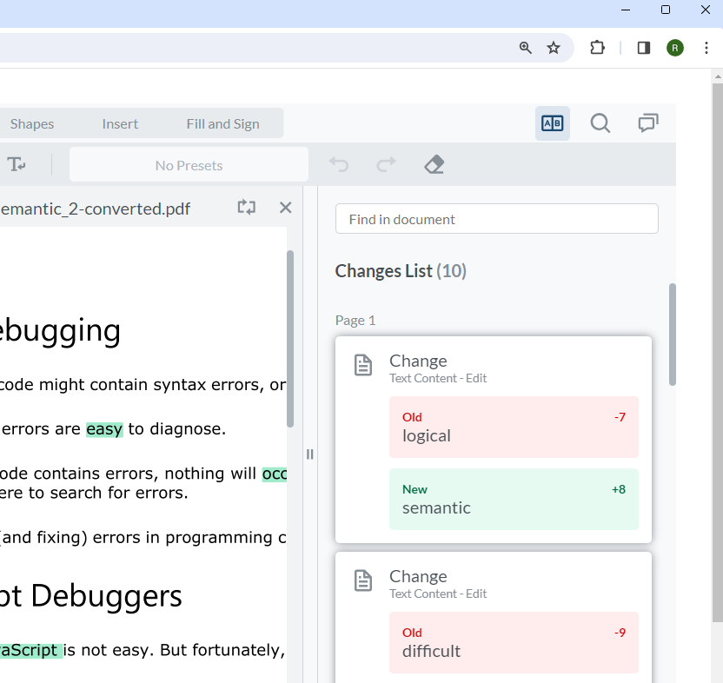The image size is (723, 683).
Task: Switch to the Insert tab
Action: 120,123
